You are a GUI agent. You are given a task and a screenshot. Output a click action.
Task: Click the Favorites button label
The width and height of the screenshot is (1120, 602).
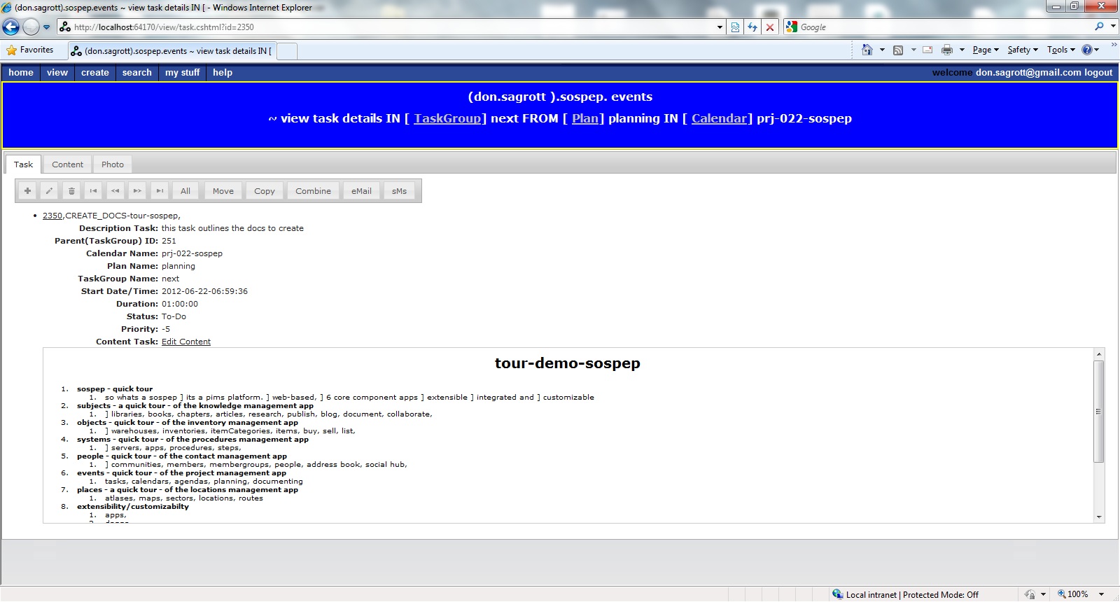[36, 50]
